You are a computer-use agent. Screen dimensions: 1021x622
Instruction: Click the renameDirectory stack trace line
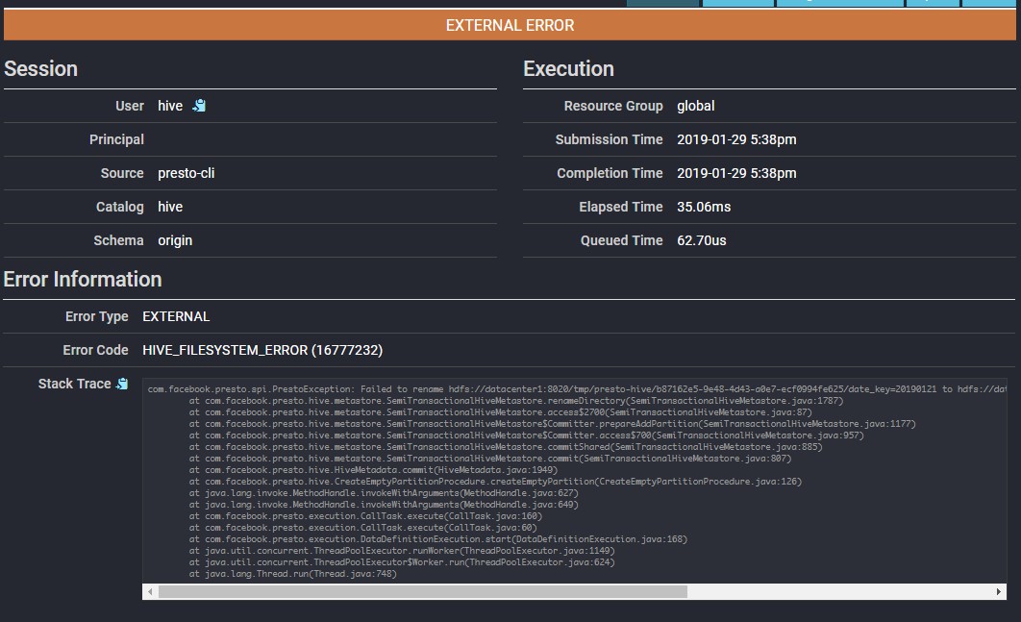tap(516, 401)
